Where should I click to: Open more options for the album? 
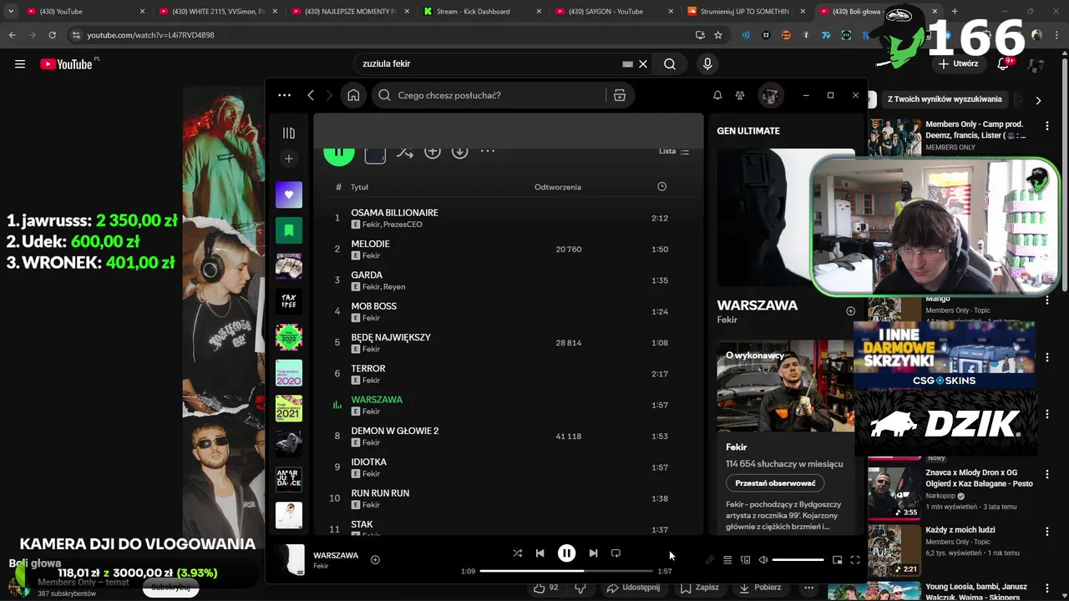pos(488,151)
